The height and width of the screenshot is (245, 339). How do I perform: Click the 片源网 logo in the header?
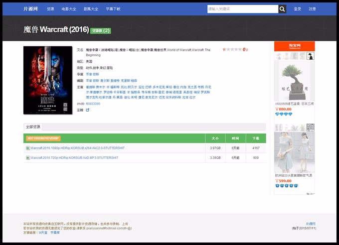click(30, 9)
